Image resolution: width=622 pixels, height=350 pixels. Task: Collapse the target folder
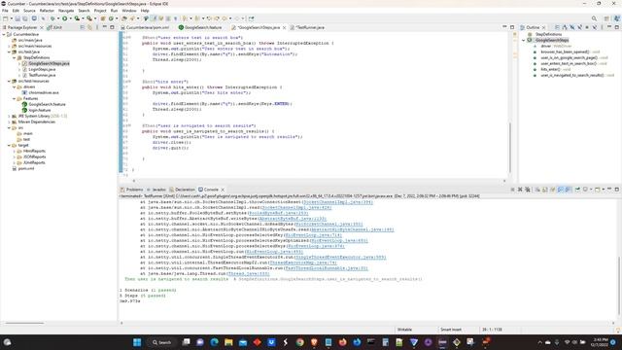(x=9, y=146)
